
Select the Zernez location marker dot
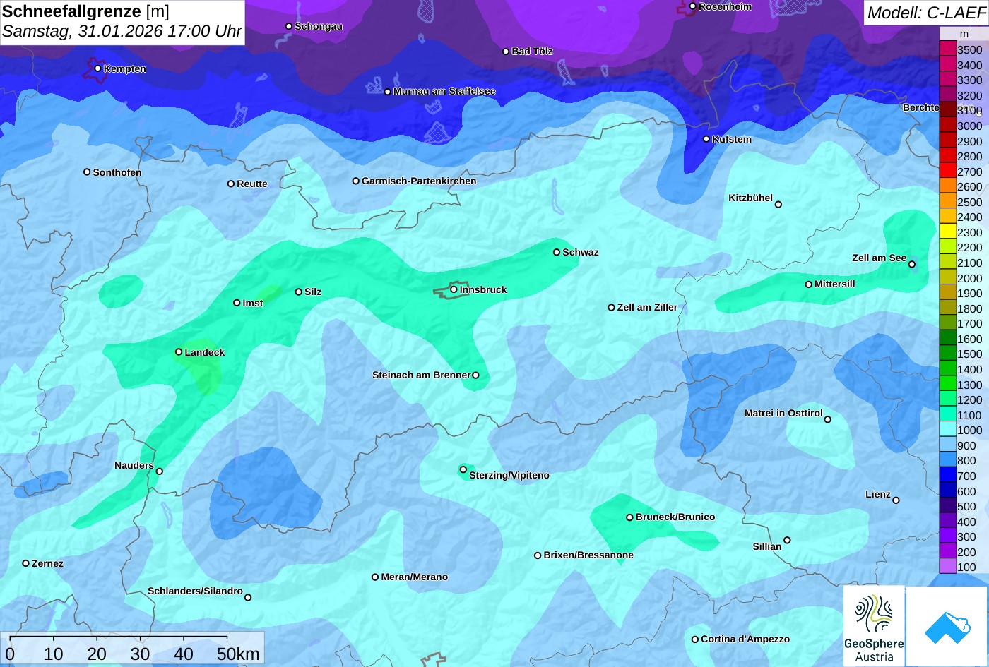(26, 563)
